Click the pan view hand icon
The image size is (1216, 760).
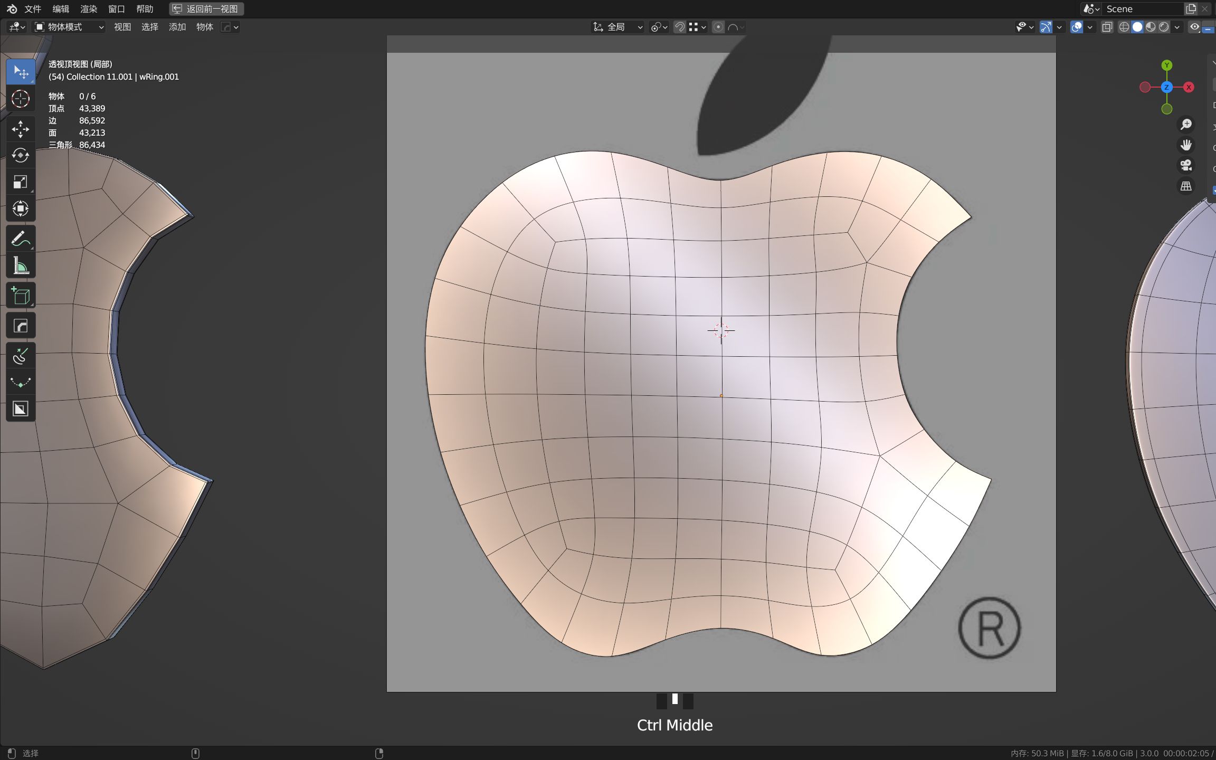1186,145
